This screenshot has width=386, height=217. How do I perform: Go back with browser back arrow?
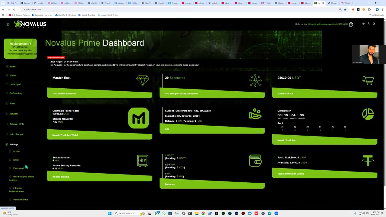pos(3,9)
